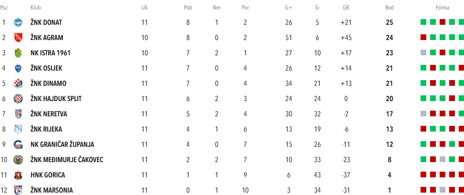
Task: Click the ŽNK Osijek club crest
Action: (x=18, y=68)
